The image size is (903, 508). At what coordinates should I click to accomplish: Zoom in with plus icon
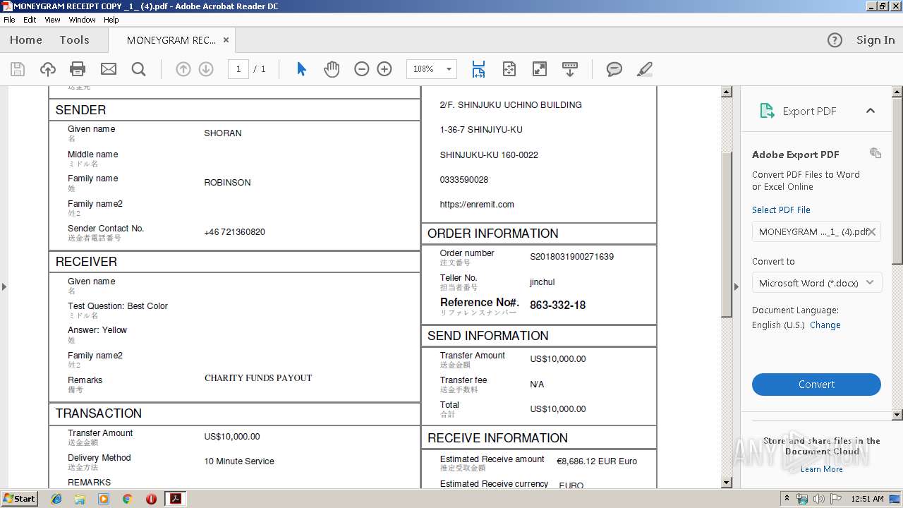click(x=384, y=69)
